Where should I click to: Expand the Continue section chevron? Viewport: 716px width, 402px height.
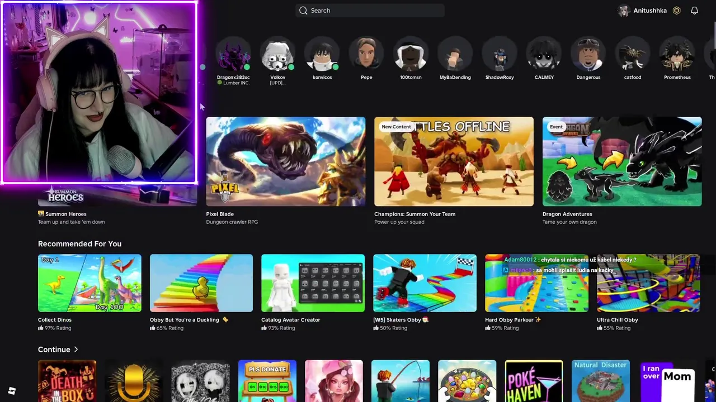pyautogui.click(x=76, y=350)
